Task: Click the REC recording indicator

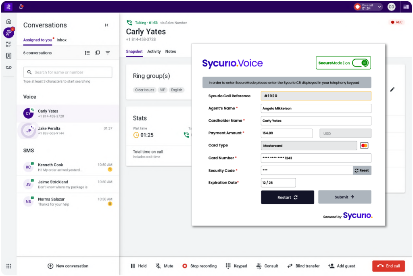Action: coord(397,23)
